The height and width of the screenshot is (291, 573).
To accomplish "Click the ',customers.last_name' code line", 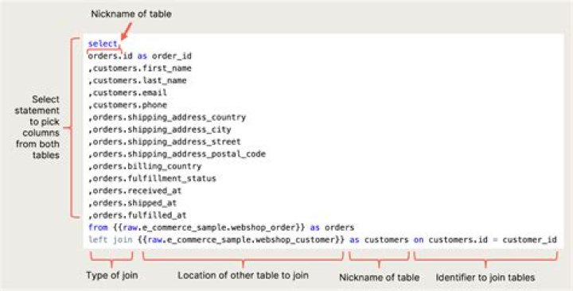I will click(x=138, y=80).
